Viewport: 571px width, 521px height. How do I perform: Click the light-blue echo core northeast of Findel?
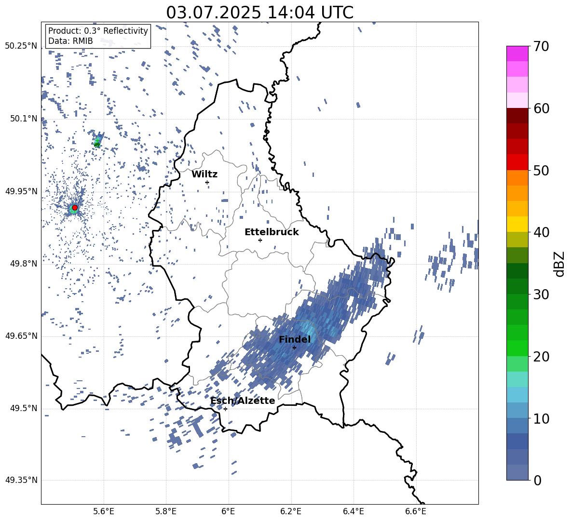[309, 330]
